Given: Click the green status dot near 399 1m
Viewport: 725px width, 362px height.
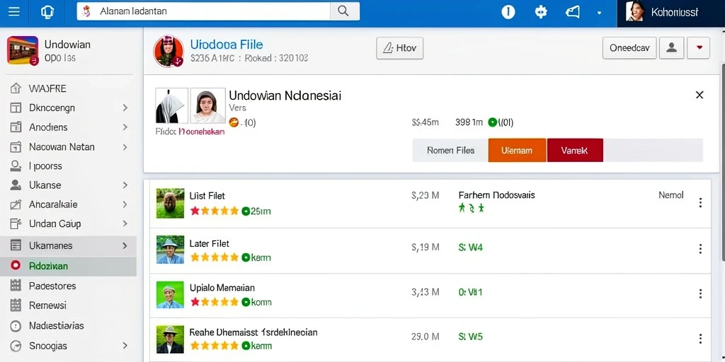Looking at the screenshot, I should pos(493,122).
